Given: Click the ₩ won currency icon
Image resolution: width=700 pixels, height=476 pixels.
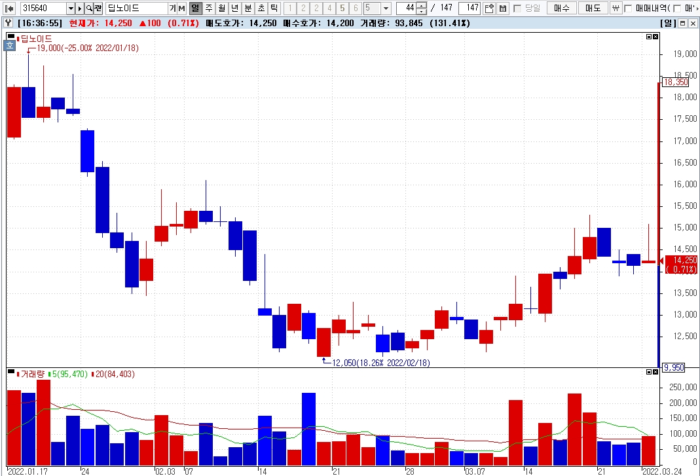Looking at the screenshot, I should [616, 8].
